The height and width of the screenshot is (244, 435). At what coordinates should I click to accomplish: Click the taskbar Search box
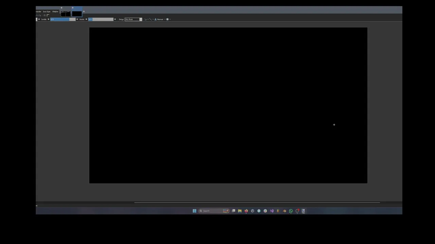coord(214,211)
